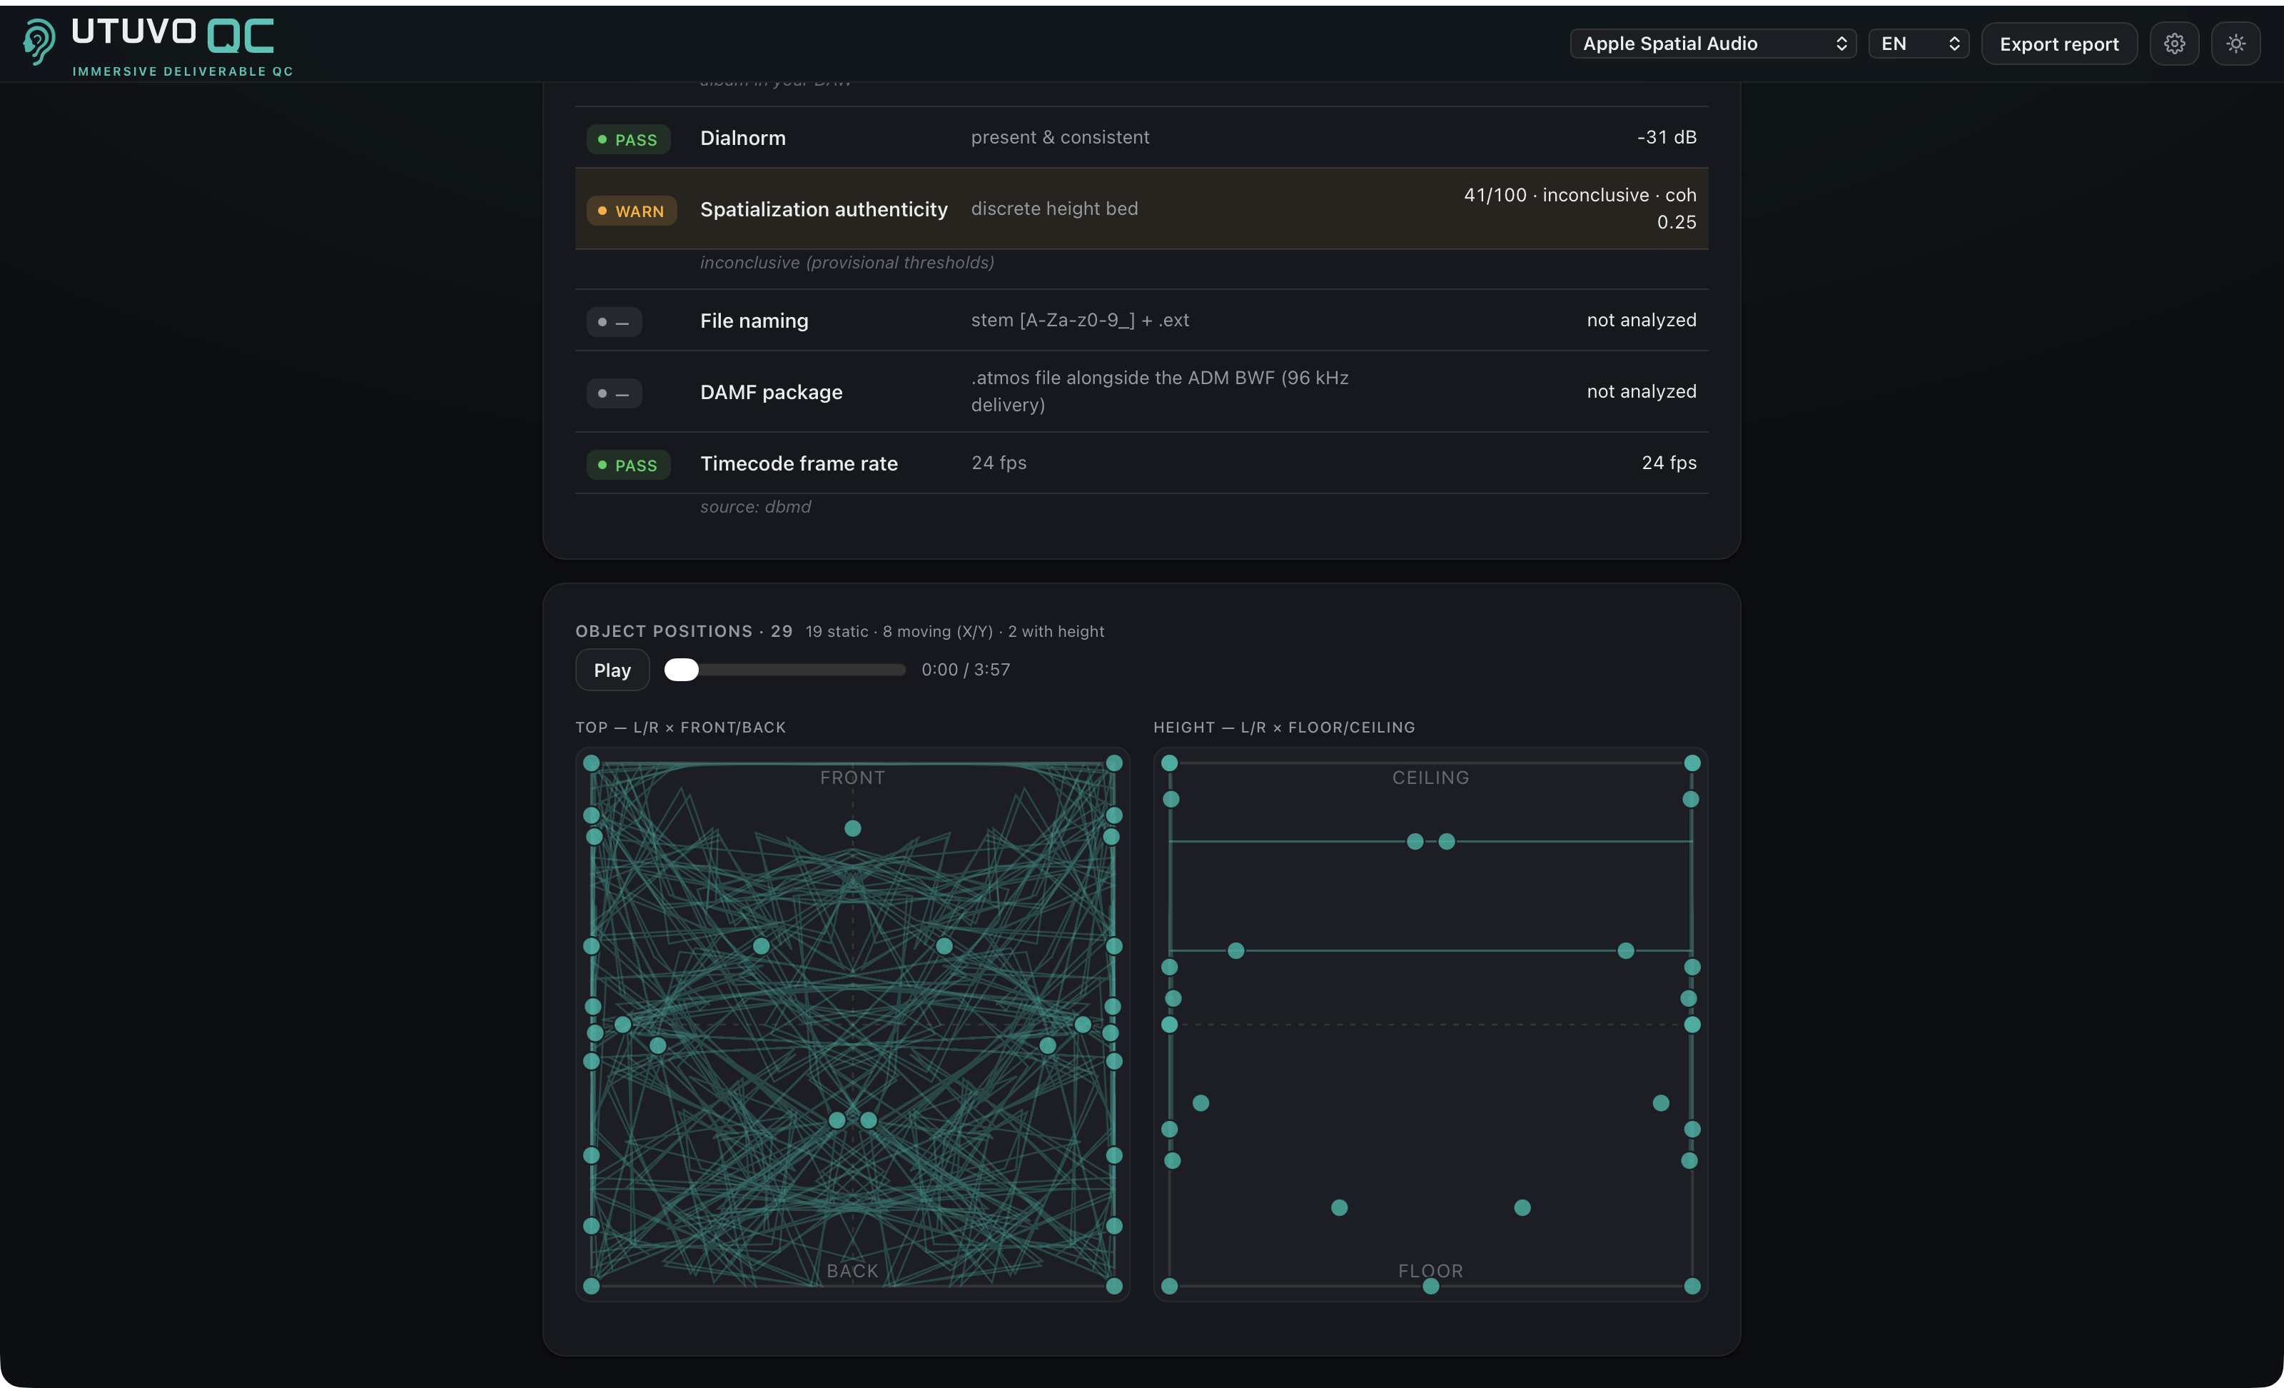Click the FRONT label in top view
This screenshot has width=2284, height=1388.
click(x=852, y=778)
